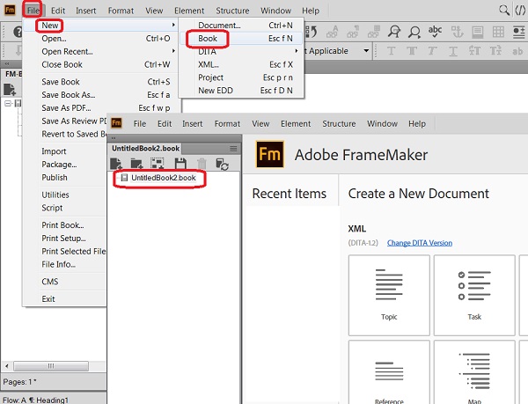Create a new Task document card
Screen dimensions: 528x404
474,295
